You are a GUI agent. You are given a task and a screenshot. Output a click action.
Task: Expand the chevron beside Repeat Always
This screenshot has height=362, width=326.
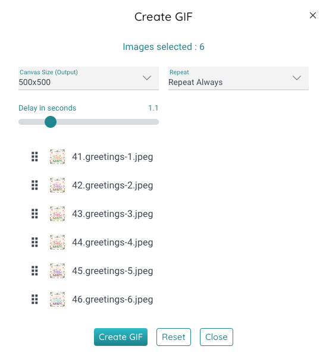[297, 78]
